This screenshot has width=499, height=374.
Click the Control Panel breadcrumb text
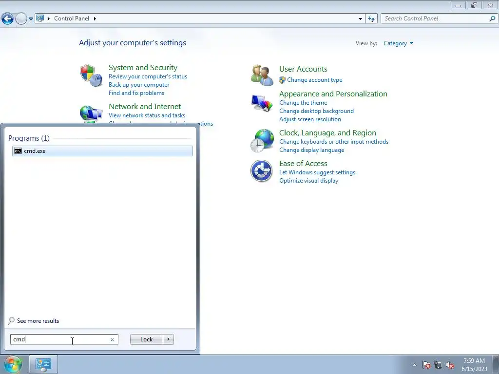(x=72, y=19)
